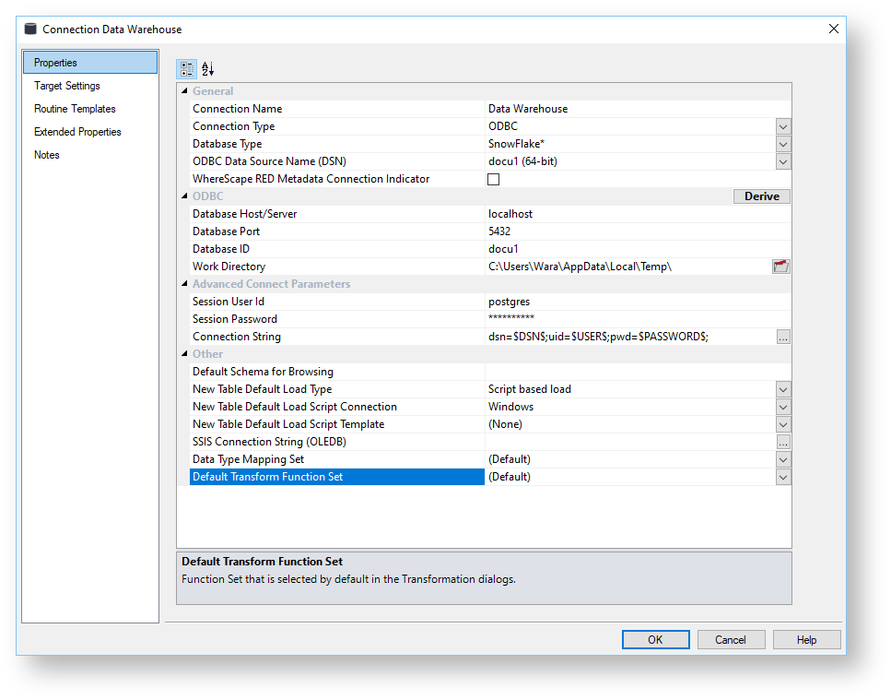Screen dimensions: 891x700
Task: Open Data Type Mapping Set dropdown
Action: pos(783,459)
